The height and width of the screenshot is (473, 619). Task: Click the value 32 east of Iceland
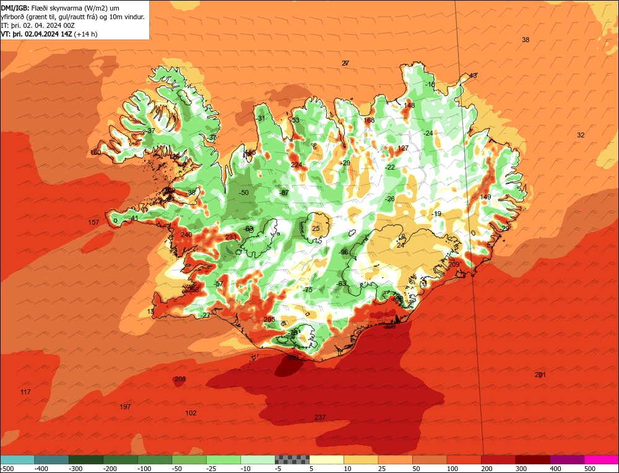581,135
